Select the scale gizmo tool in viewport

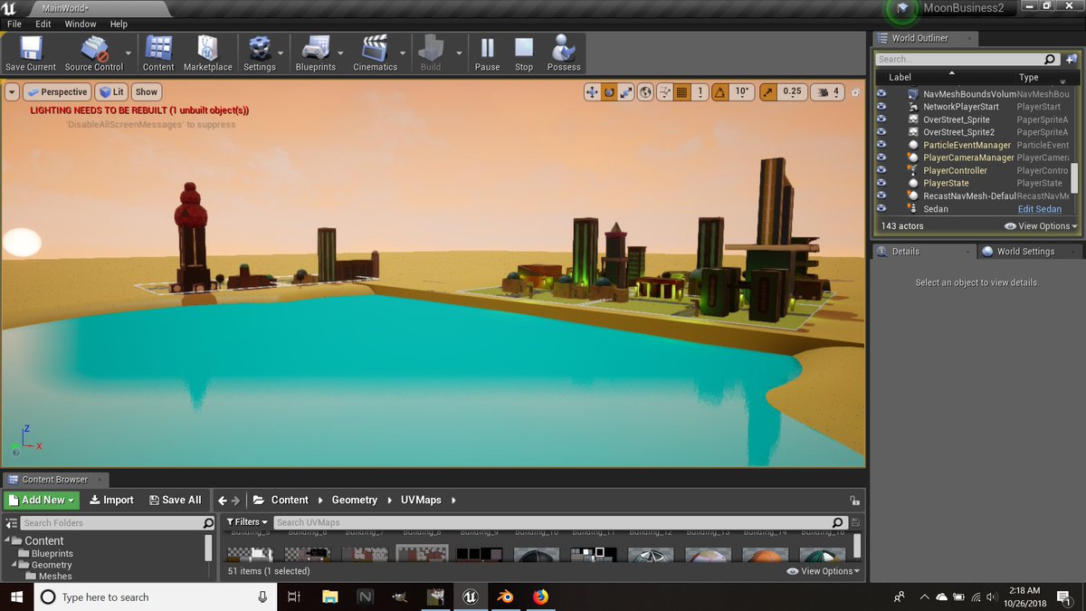pyautogui.click(x=626, y=92)
